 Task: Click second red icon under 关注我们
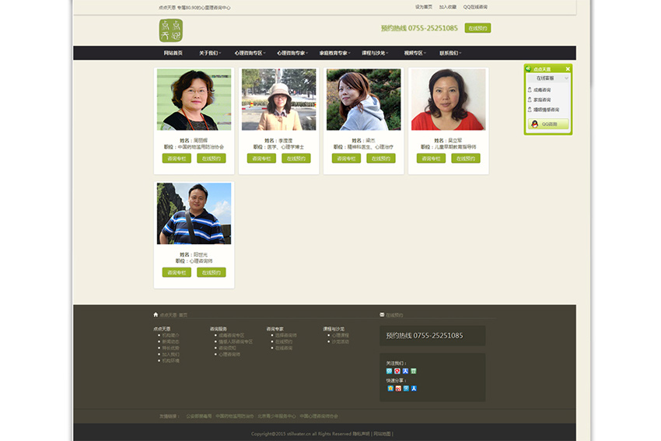pos(397,371)
